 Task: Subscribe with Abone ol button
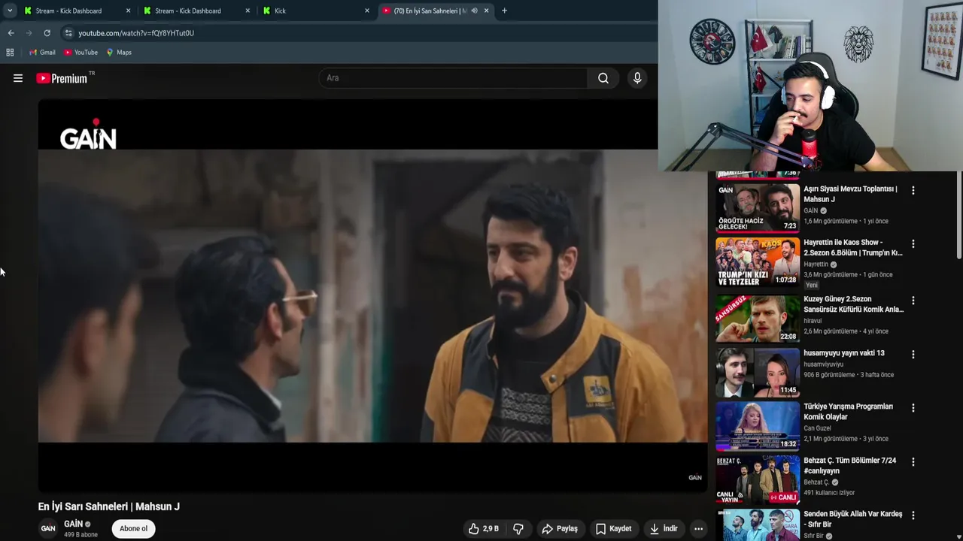click(134, 529)
